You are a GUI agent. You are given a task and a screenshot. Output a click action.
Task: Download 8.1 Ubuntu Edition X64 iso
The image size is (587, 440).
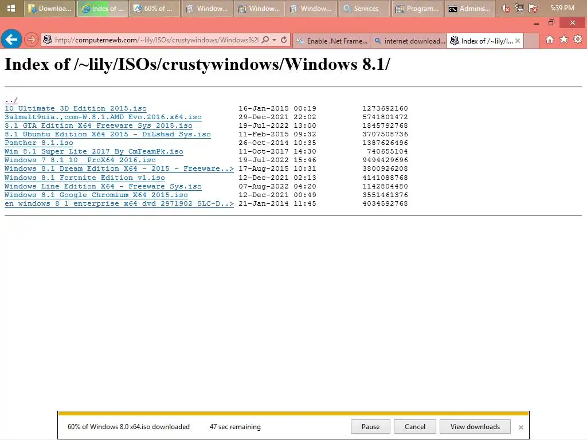point(107,134)
